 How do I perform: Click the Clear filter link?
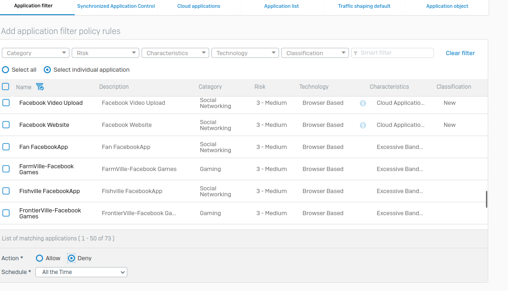[x=460, y=53]
